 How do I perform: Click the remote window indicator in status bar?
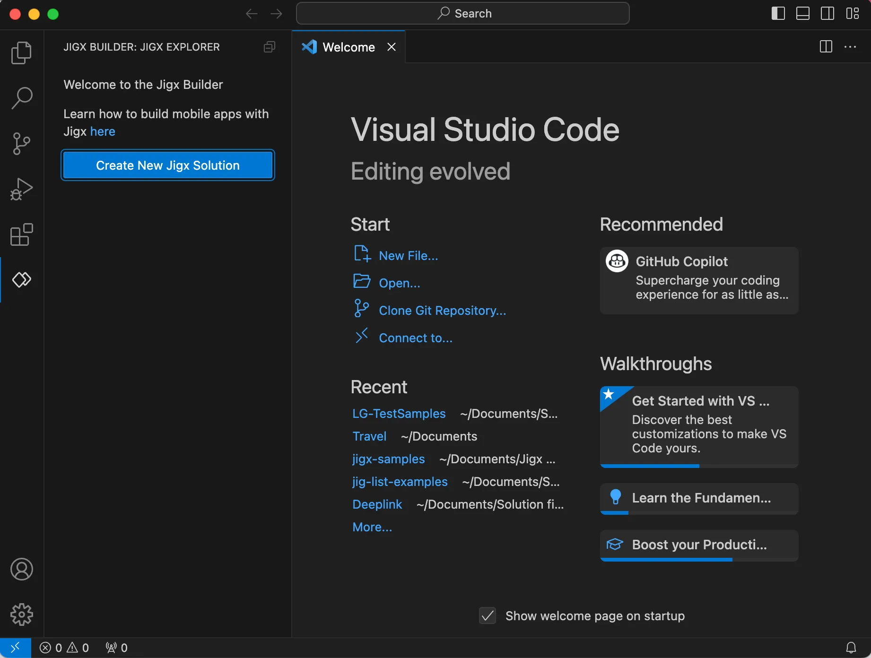pyautogui.click(x=16, y=648)
